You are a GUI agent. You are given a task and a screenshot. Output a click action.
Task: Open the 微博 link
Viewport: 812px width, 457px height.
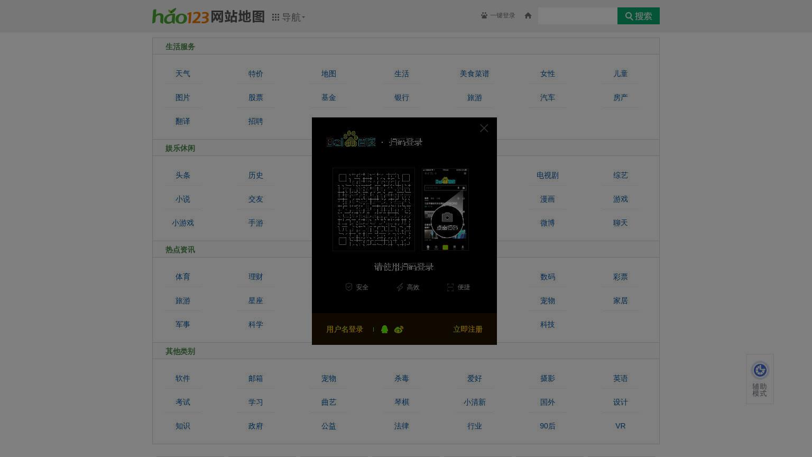[x=548, y=223]
